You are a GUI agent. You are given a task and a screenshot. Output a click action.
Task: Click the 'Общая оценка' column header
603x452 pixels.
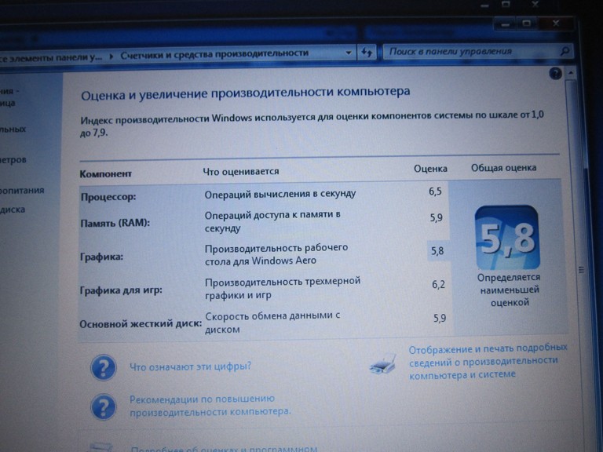coord(503,168)
